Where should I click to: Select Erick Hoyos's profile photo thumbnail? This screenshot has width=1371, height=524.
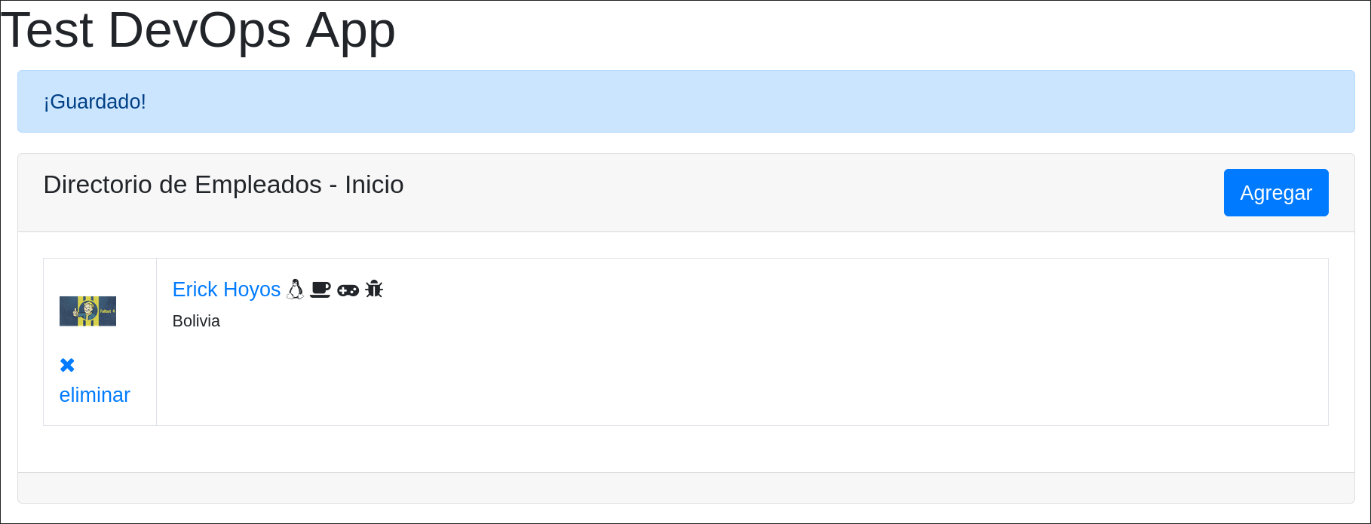pos(87,311)
